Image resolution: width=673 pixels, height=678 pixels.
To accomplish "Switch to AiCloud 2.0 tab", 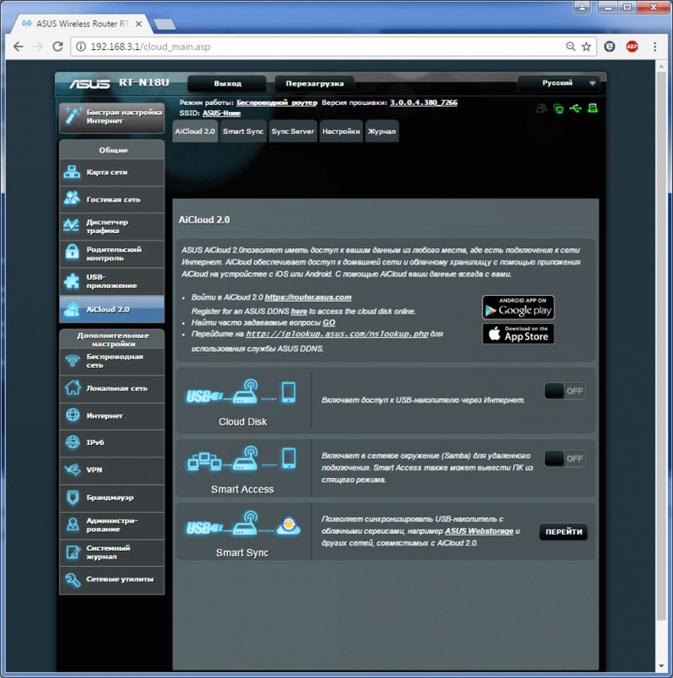I will [x=195, y=131].
